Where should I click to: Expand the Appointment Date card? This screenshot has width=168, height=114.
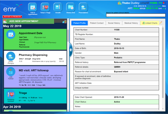35,39
